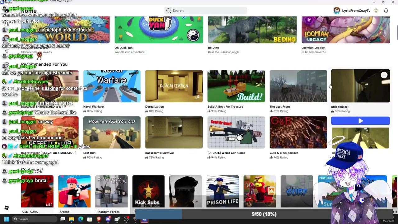Screen dimensions: 398x224
Task: Open the Windows Start menu
Action: pyautogui.click(x=7, y=219)
